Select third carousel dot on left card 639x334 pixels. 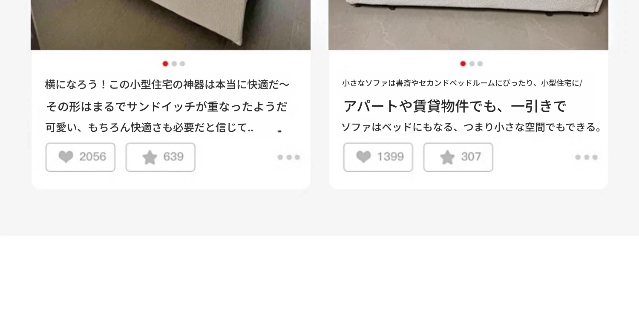(182, 64)
